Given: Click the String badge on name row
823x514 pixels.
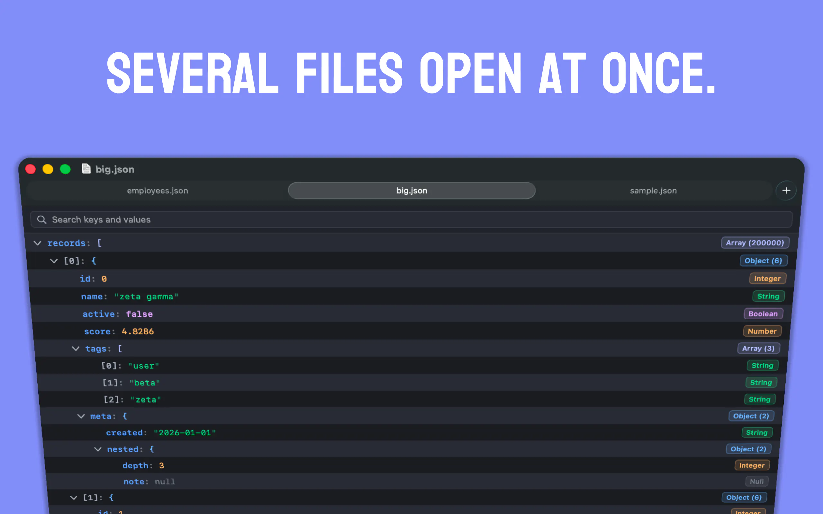Looking at the screenshot, I should point(768,296).
